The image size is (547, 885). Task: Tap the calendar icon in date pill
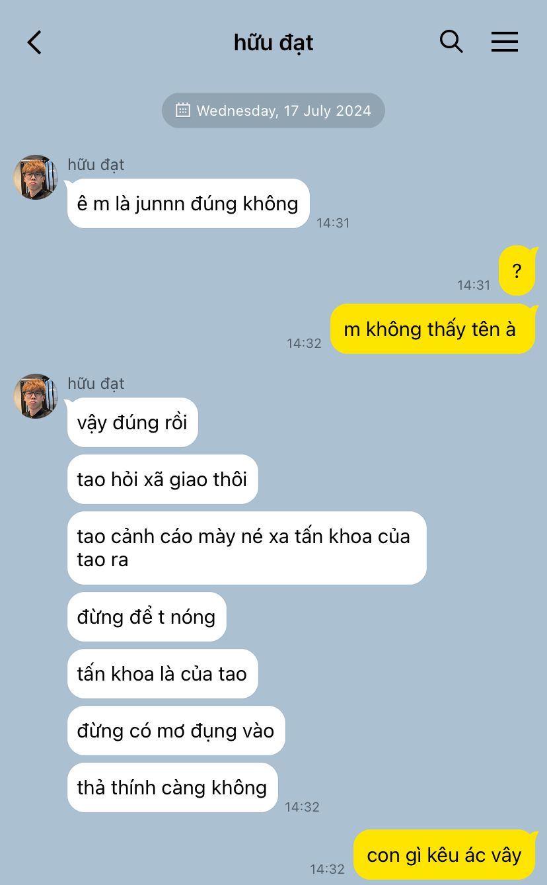tap(183, 110)
